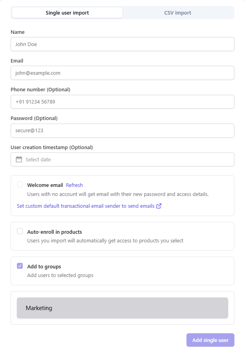The image size is (245, 351).
Task: Click into the Email input field
Action: coord(122,73)
